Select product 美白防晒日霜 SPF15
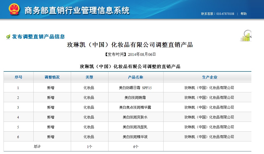Screen dimensions: 264x154 (x=135, y=88)
